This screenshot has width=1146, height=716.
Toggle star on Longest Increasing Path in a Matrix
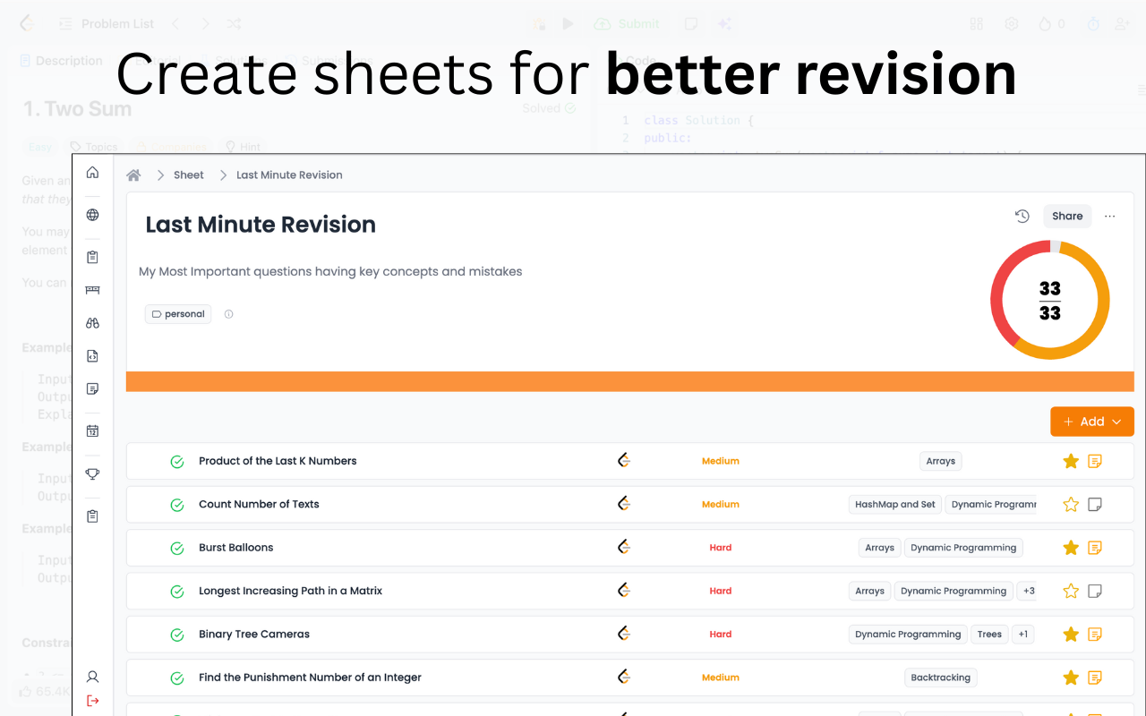(x=1070, y=591)
